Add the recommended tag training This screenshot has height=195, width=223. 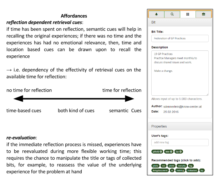[x=180, y=170]
